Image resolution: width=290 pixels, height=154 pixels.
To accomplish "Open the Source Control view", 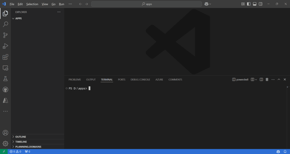I will pos(5,35).
